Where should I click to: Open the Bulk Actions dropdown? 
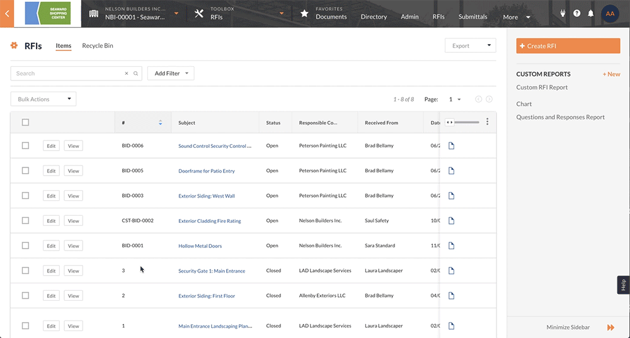point(43,99)
